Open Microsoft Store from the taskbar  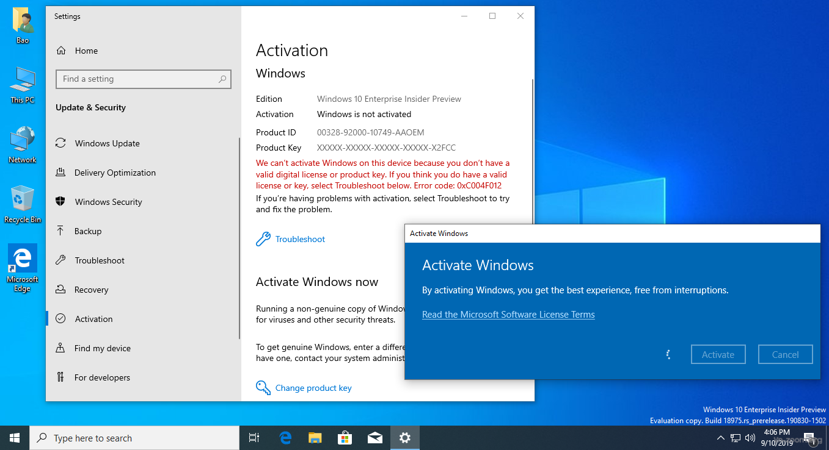click(x=345, y=438)
